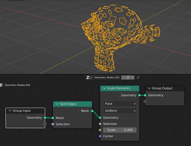
Task: Click the Geometry Nodes.002 name field
Action: point(107,78)
